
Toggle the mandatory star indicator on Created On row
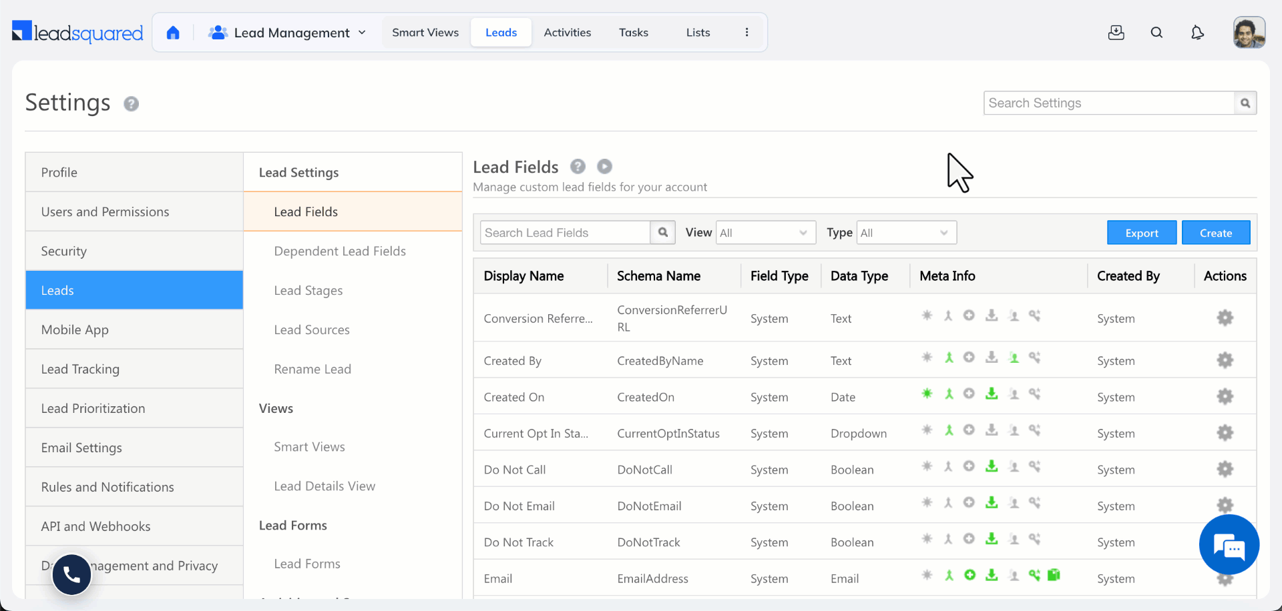pos(927,394)
